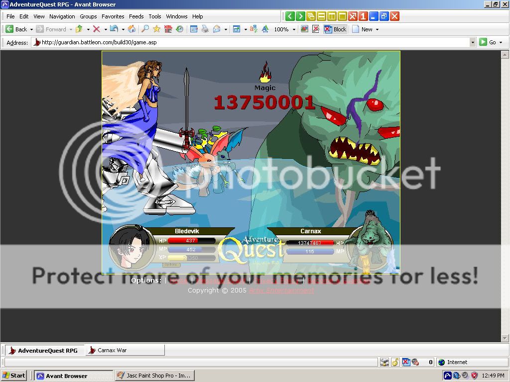Viewport: 510px width, 382px height.
Task: Toggle the popup Block button
Action: pos(335,29)
